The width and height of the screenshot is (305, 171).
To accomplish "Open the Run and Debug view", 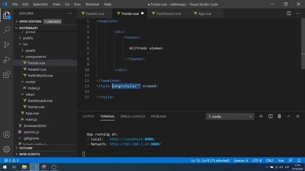I will coord(7,60).
